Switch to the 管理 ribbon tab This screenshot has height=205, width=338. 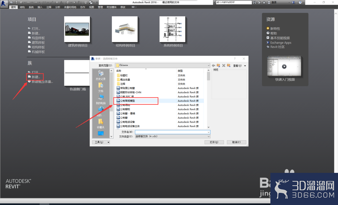point(100,7)
